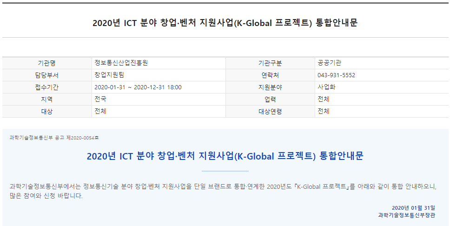Select the '담당부서' label cell
Viewport: 450px width, 226px height.
tap(47, 75)
